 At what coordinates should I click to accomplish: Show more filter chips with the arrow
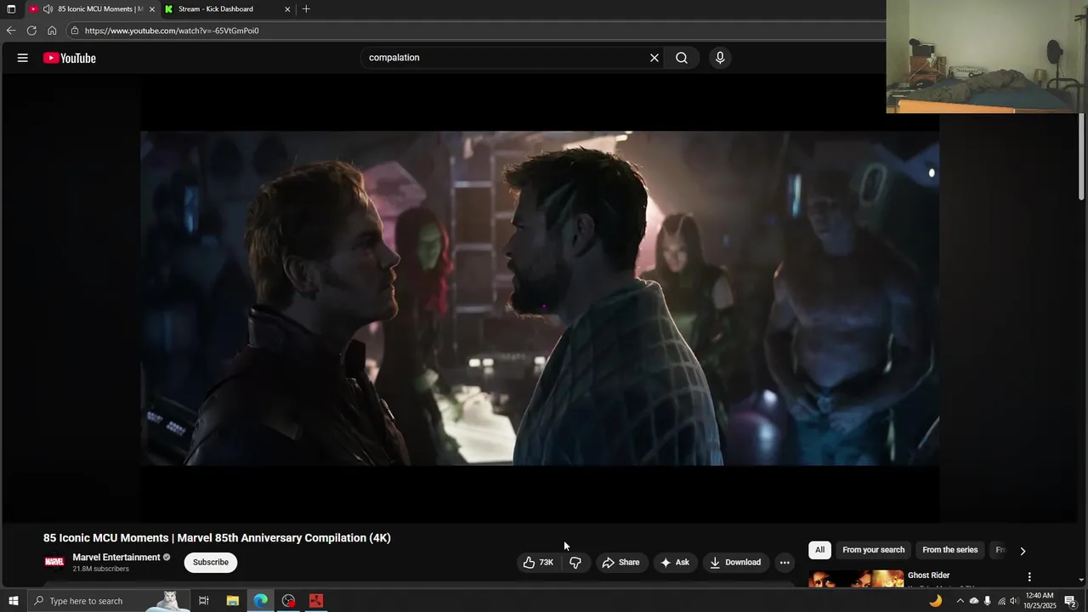[1023, 551]
